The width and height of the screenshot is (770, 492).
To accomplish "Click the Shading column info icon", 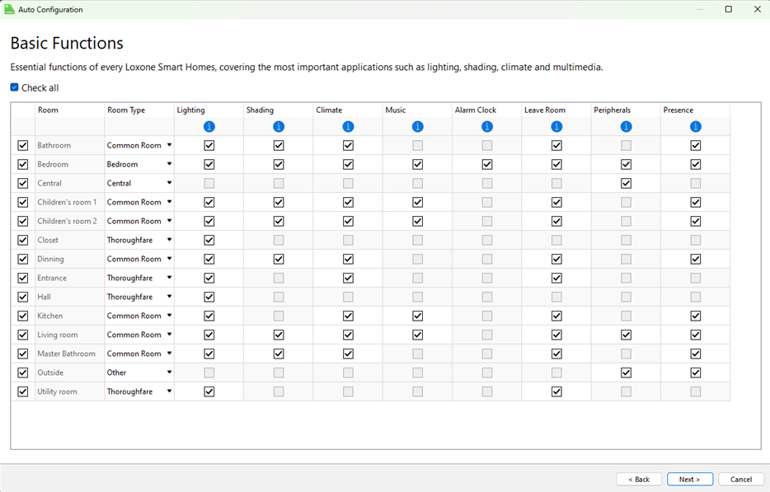I will click(279, 127).
